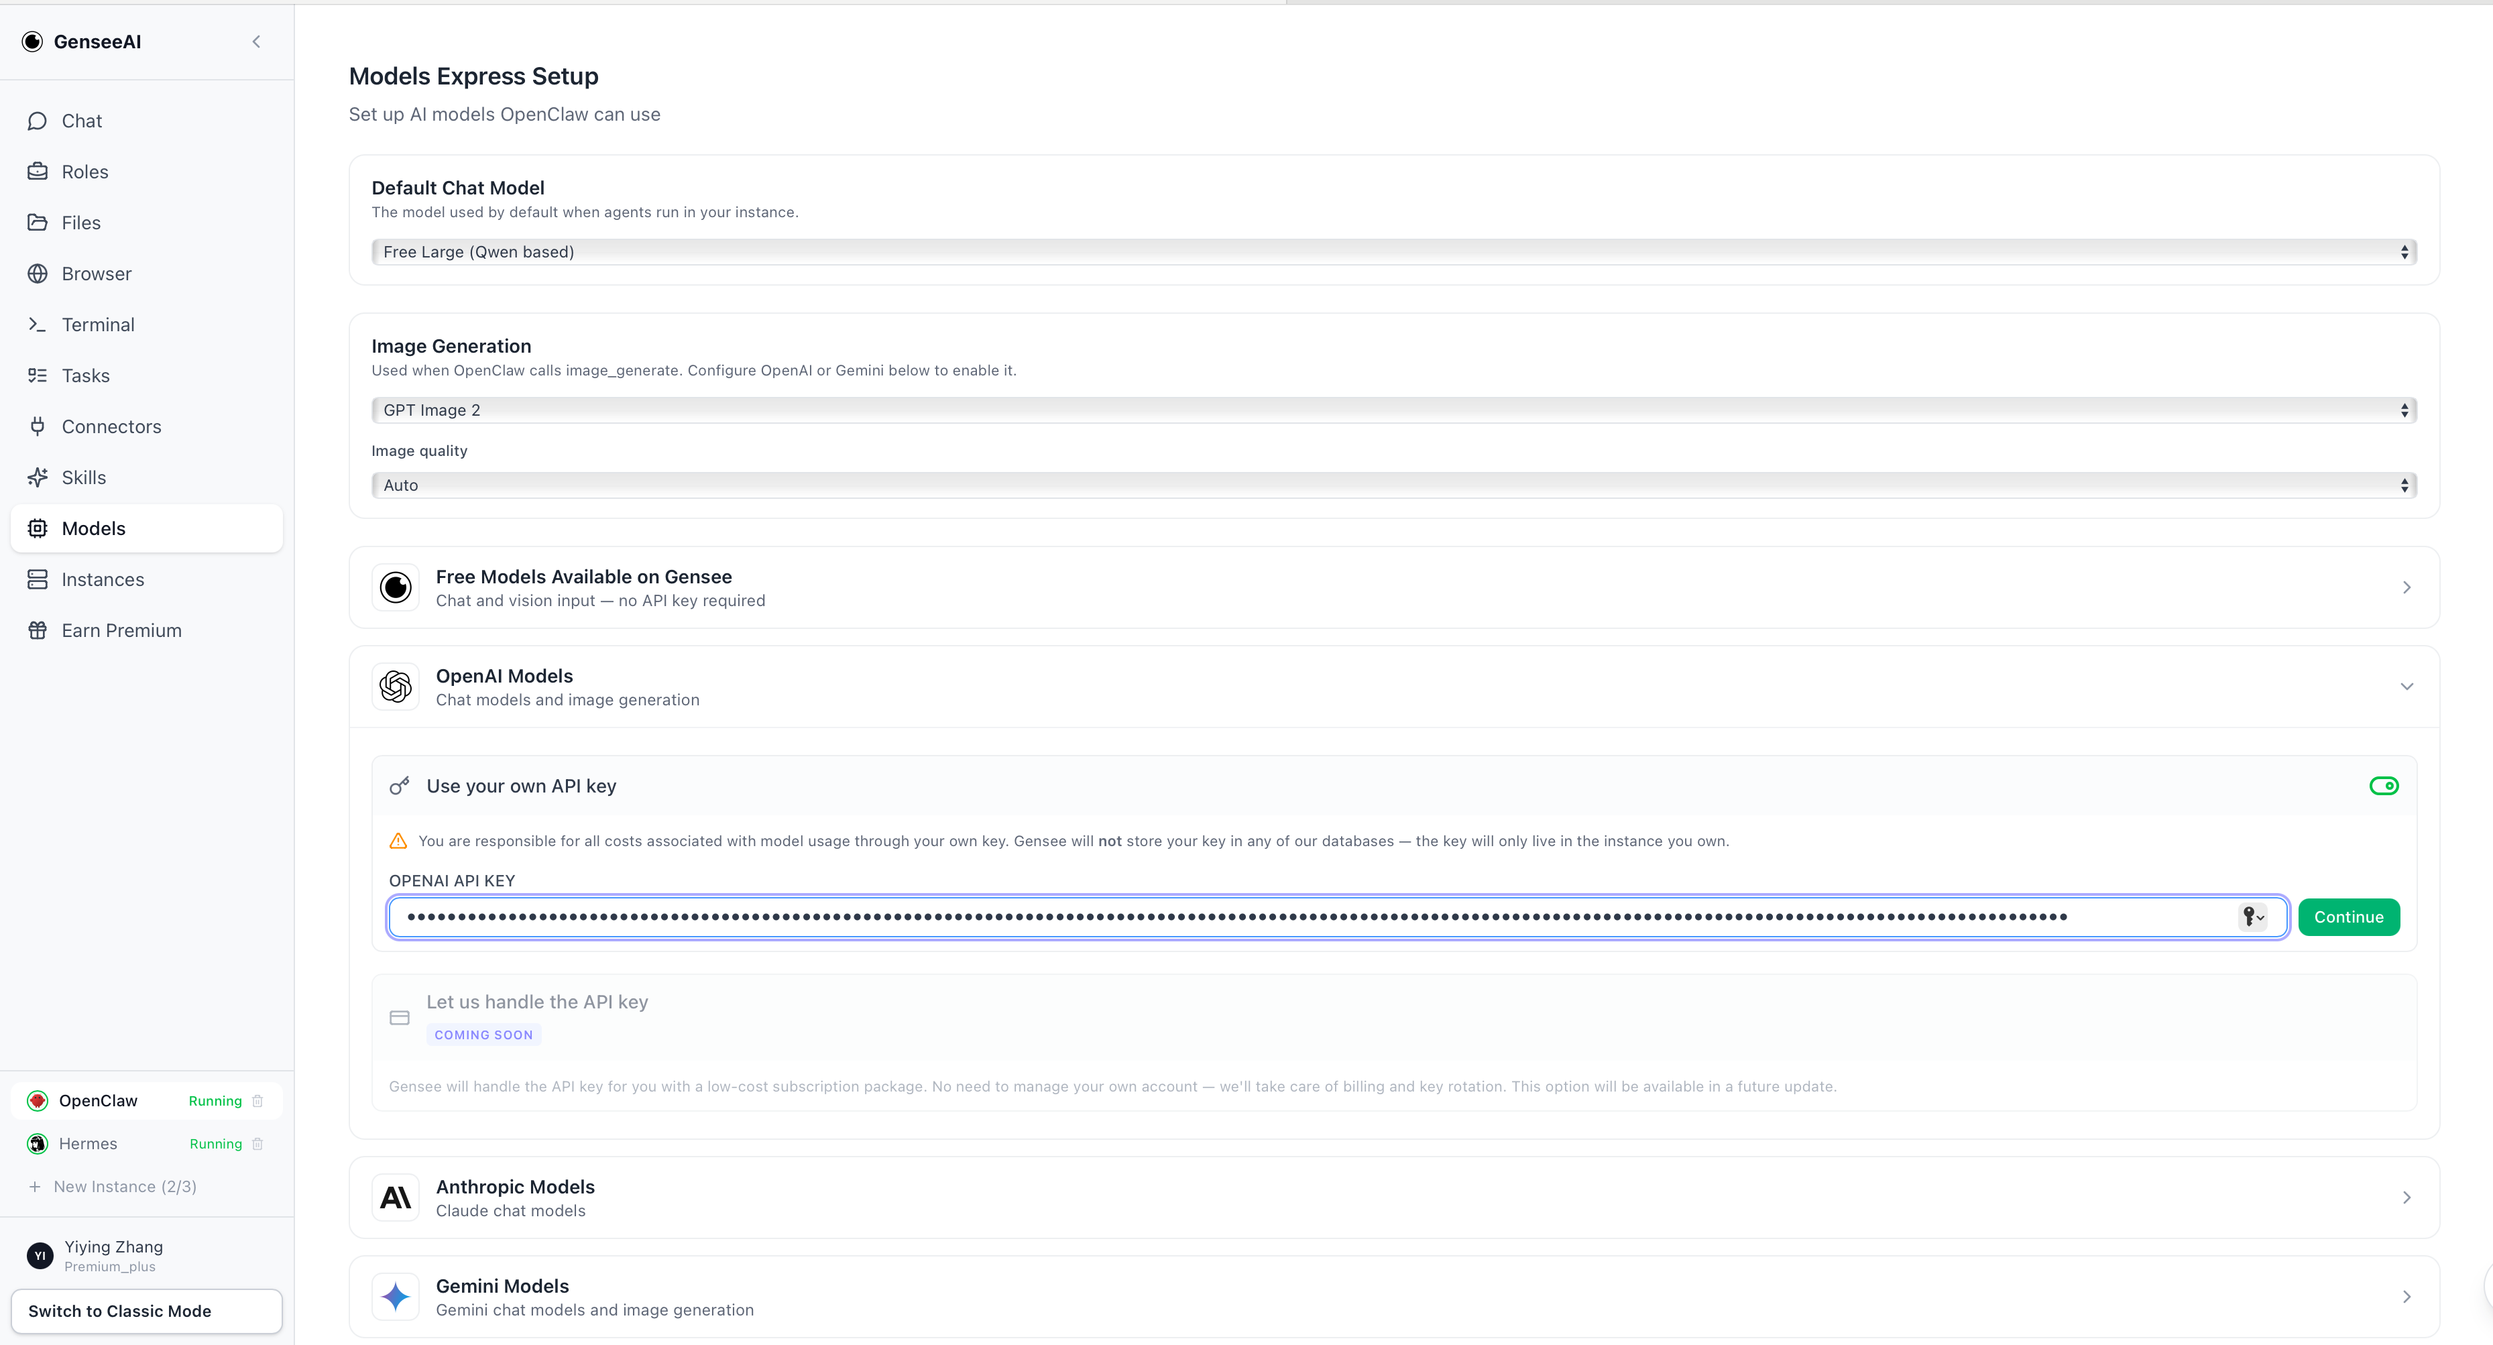Select the Hermes running instance

(146, 1144)
